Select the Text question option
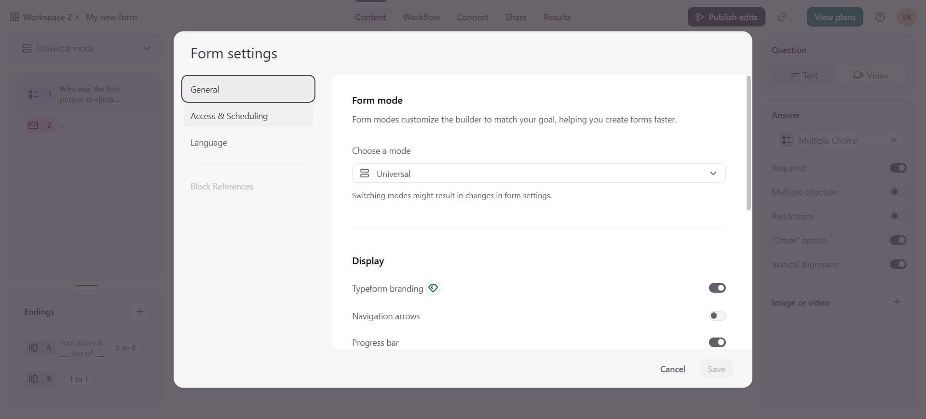Viewport: 926px width, 419px height. (x=804, y=75)
